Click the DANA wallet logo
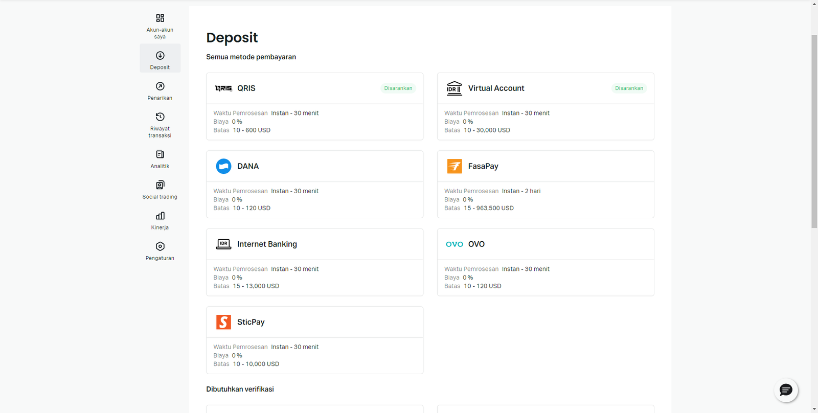 (223, 166)
